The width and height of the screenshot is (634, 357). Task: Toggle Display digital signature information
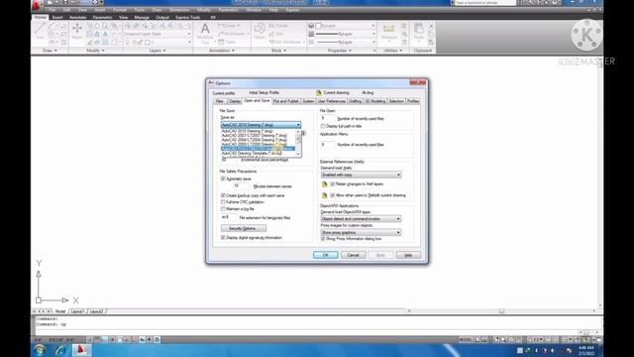point(223,238)
